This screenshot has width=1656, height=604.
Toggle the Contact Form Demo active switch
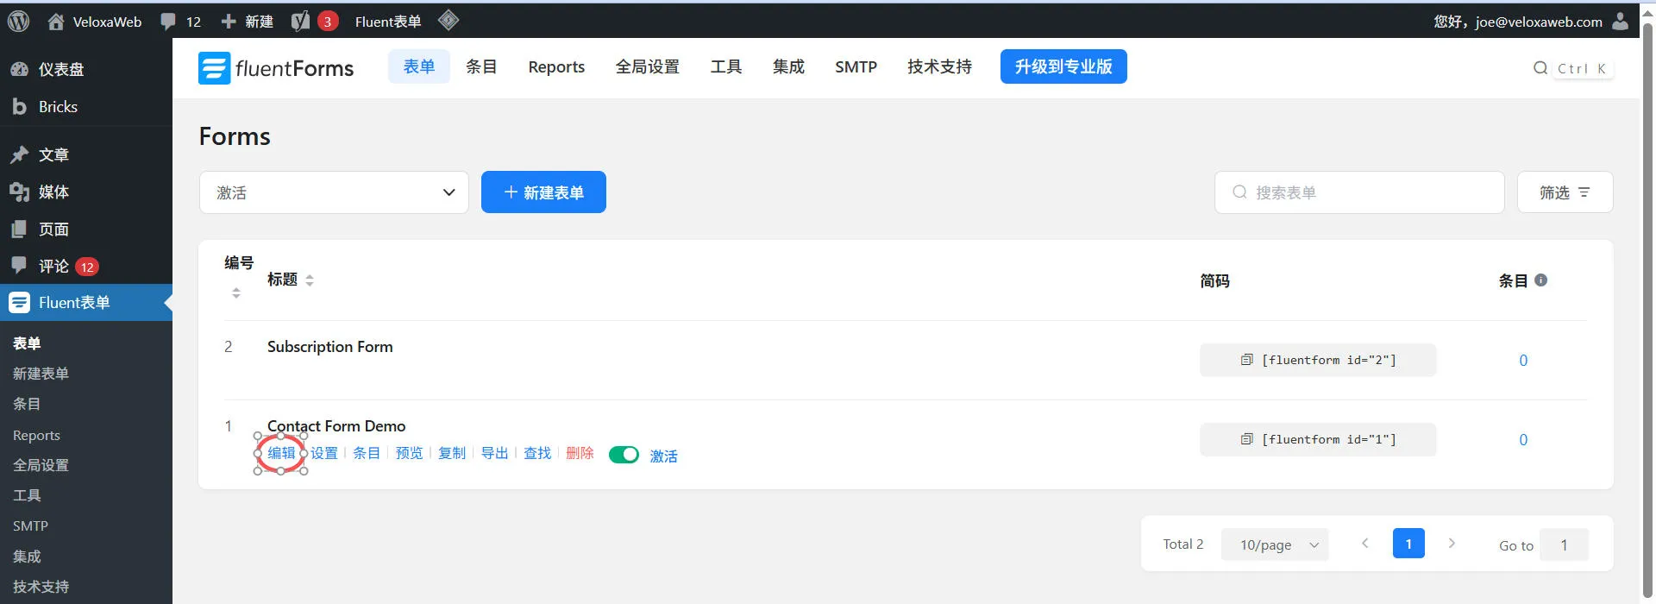pos(624,455)
